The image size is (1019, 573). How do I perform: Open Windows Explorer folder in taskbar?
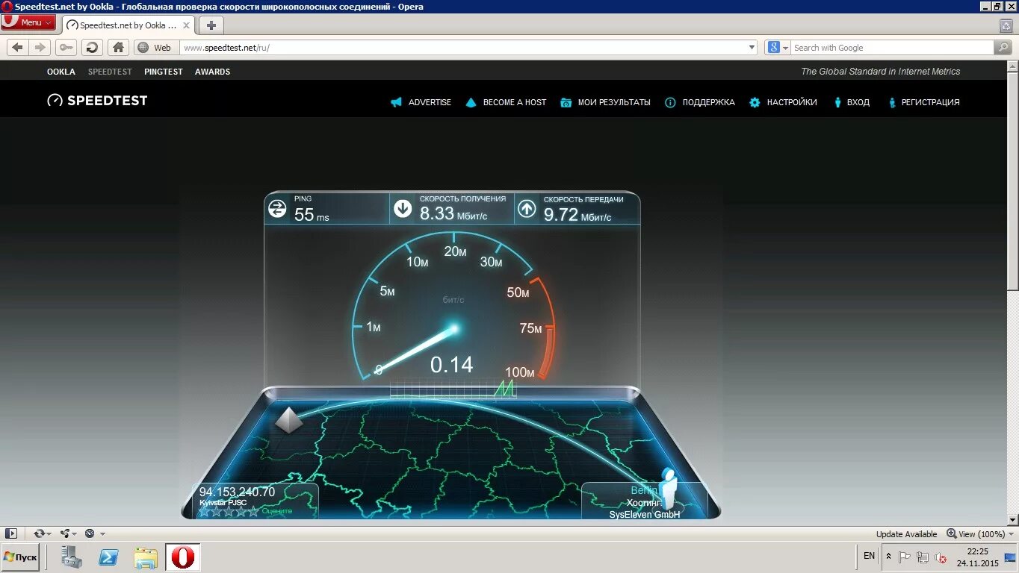tap(146, 557)
